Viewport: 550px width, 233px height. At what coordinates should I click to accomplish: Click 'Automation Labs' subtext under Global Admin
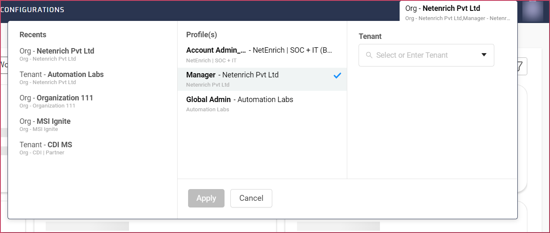208,110
